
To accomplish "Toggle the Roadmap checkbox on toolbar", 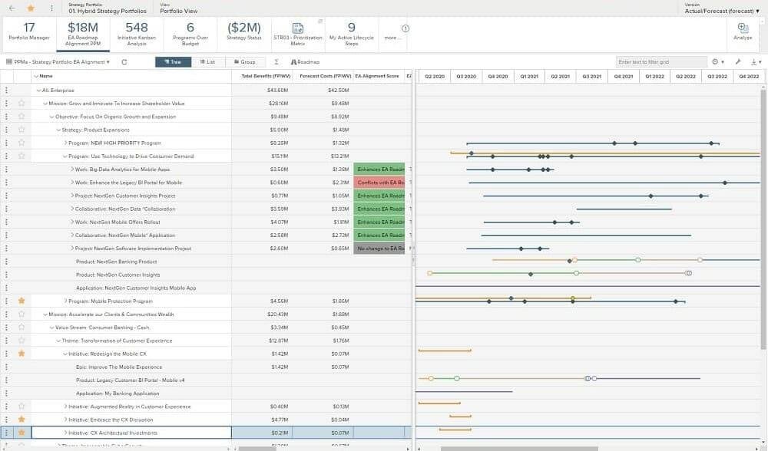I will [x=295, y=61].
